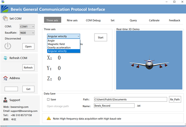The height and width of the screenshot is (127, 186).
Task: Switch language to 中文
Action: 14,119
